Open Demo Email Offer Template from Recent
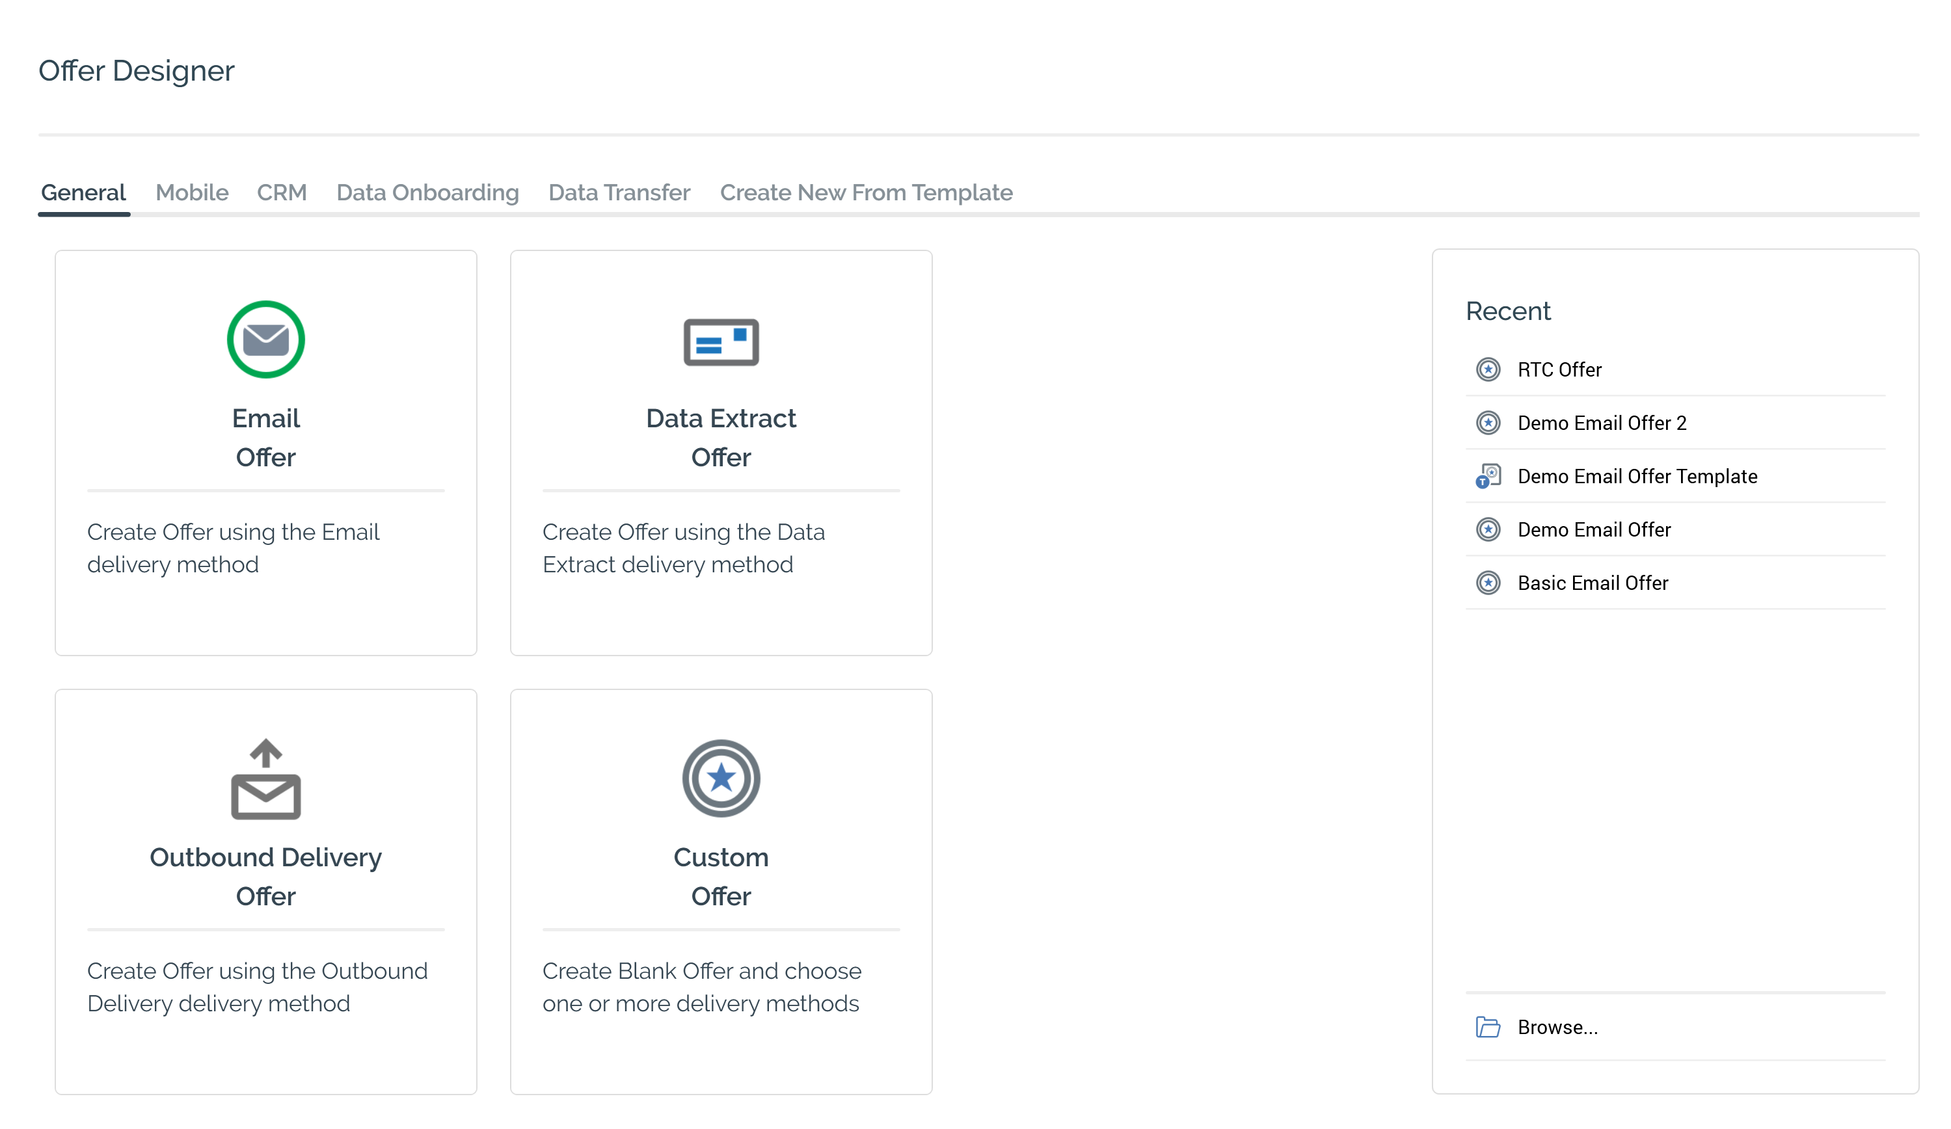This screenshot has height=1129, width=1951. (x=1637, y=477)
